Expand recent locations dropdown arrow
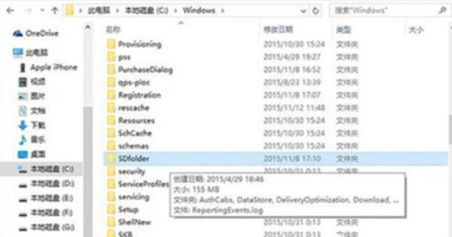Screen dimensions: 452x237 (42, 11)
